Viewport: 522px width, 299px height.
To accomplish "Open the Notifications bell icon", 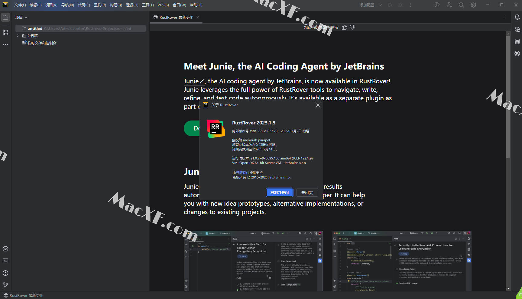I will click(x=517, y=18).
